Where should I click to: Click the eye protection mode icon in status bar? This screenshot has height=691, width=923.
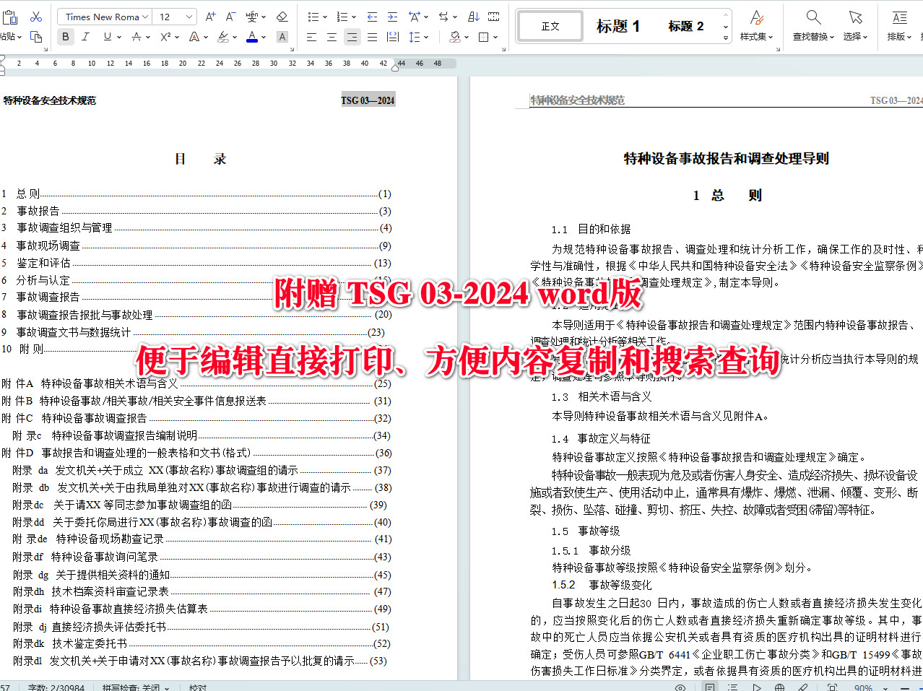pyautogui.click(x=680, y=687)
